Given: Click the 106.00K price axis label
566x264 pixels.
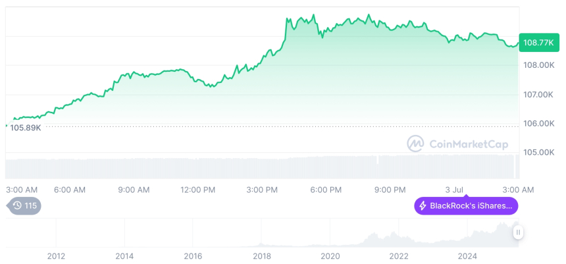Looking at the screenshot, I should click(538, 123).
